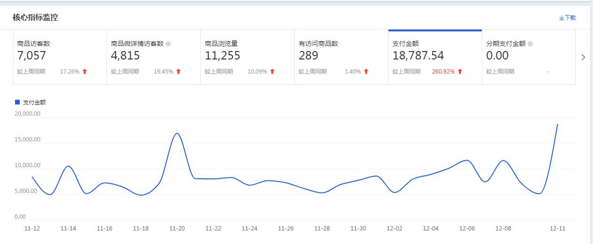Click info icon beside 分期支付金额
This screenshot has width=593, height=244.
click(531, 44)
